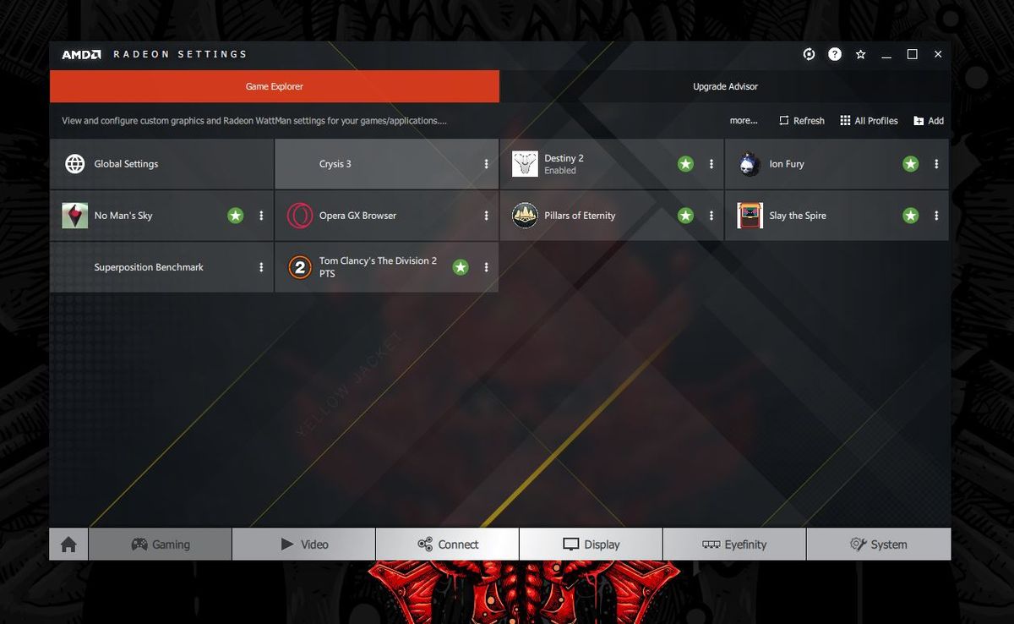Click the notifications update icon top right

click(809, 53)
